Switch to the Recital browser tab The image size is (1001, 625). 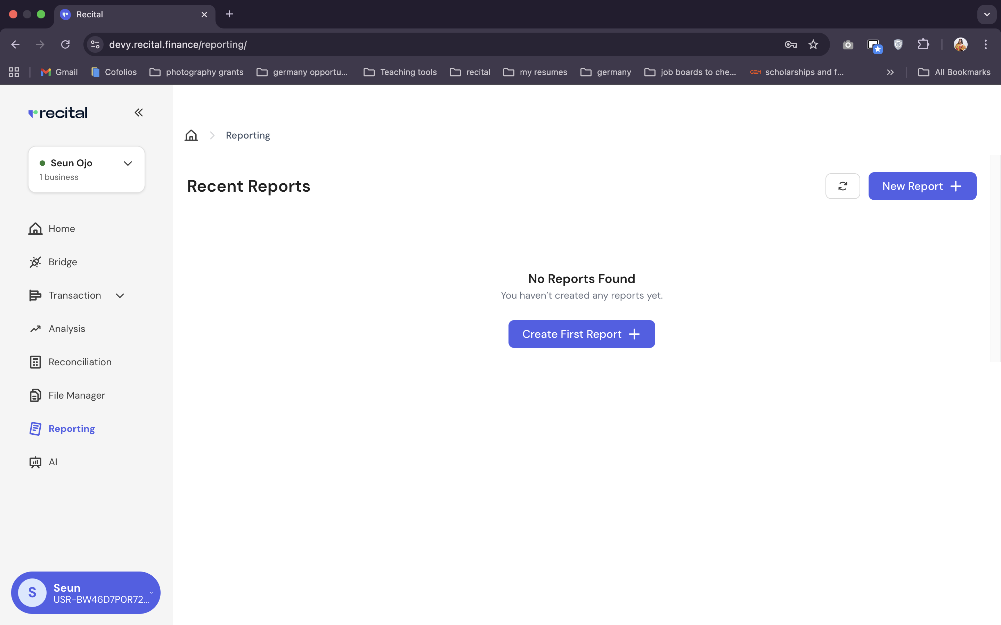(x=89, y=14)
